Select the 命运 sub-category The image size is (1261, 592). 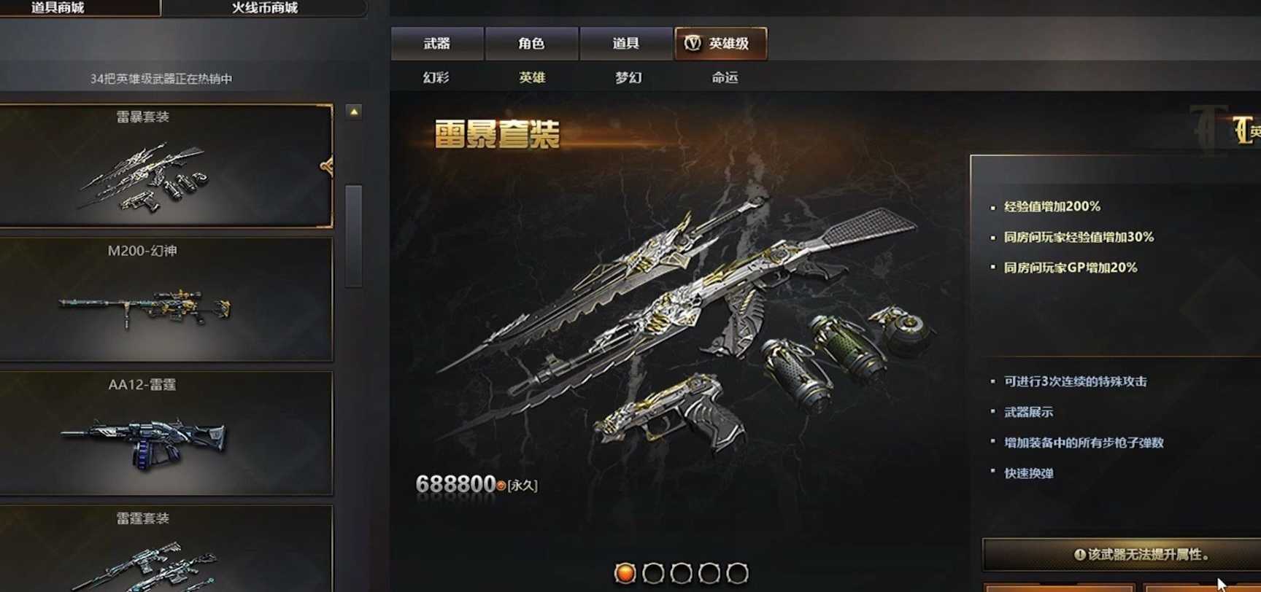725,77
